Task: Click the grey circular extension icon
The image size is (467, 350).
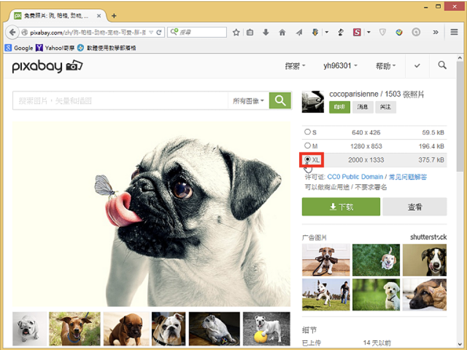Action: [x=416, y=32]
